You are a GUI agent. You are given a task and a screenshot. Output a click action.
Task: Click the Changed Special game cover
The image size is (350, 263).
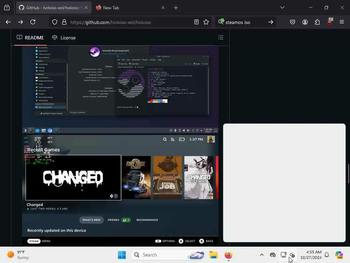(x=199, y=178)
